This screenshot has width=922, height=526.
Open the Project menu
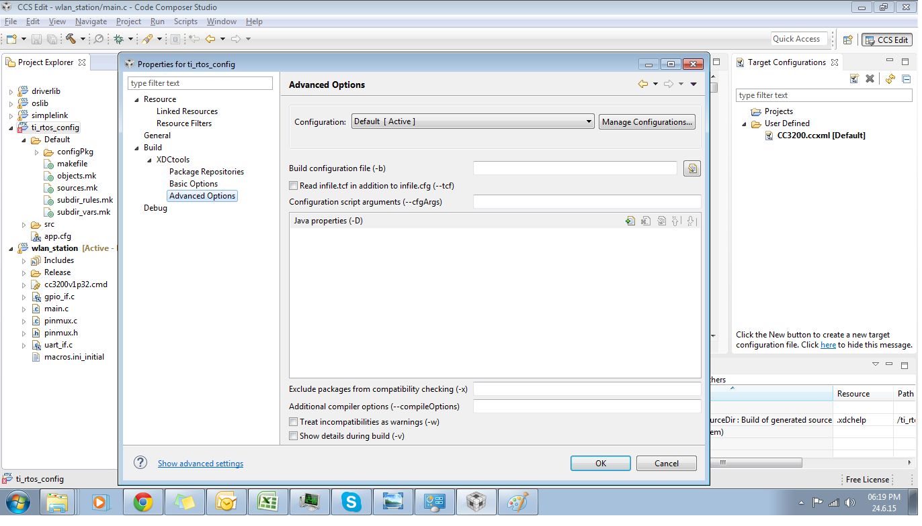click(x=129, y=21)
